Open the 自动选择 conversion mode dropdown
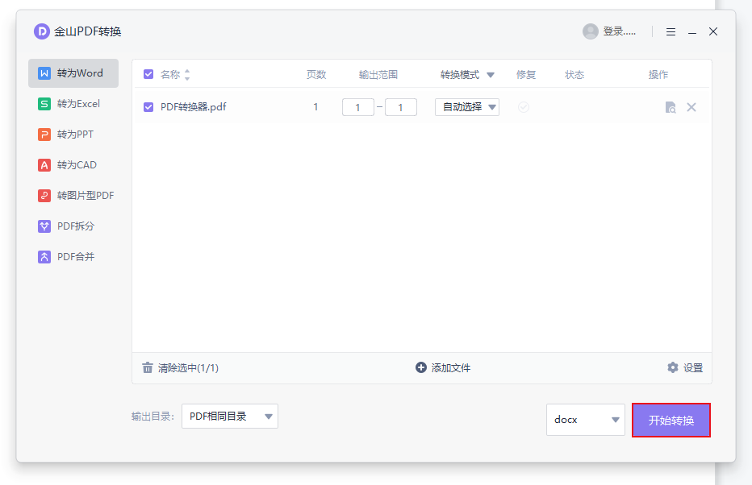Screen dimensions: 752x485 click(467, 107)
